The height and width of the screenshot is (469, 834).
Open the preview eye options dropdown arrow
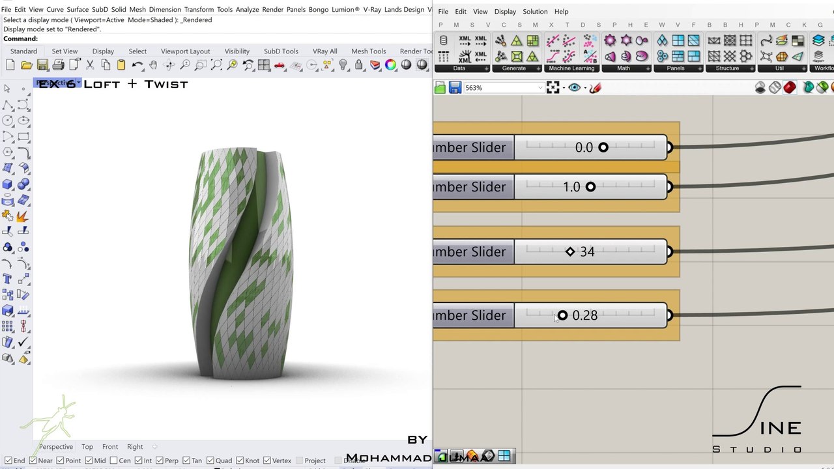(x=584, y=88)
